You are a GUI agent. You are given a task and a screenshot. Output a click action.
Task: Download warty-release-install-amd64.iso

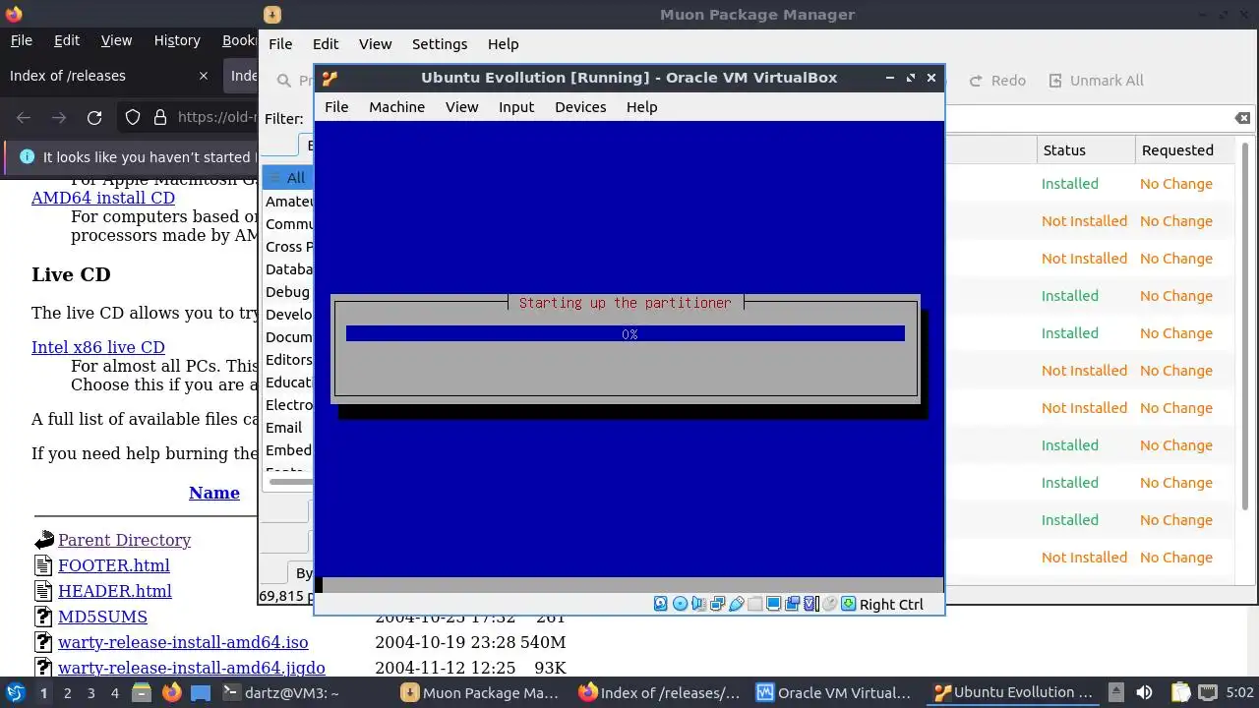click(x=183, y=642)
